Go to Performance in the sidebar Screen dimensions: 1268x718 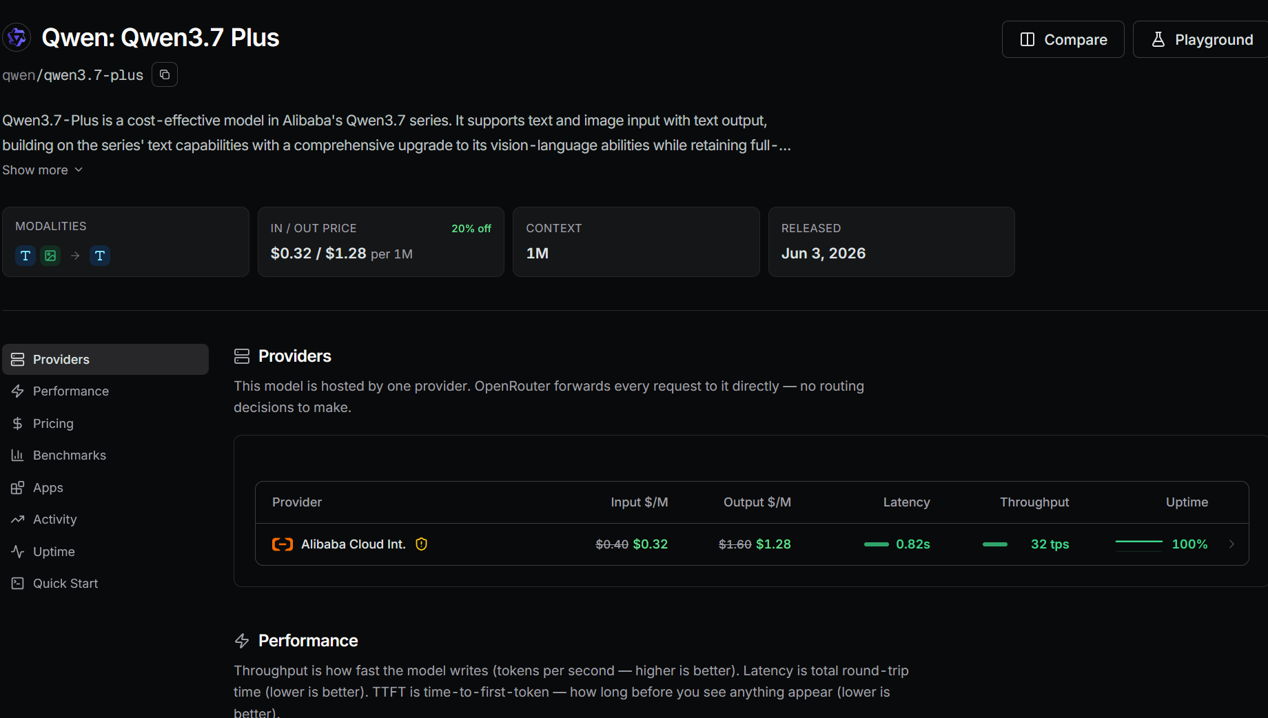tap(105, 391)
